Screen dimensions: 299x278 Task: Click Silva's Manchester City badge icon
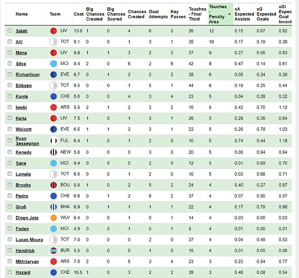click(53, 64)
